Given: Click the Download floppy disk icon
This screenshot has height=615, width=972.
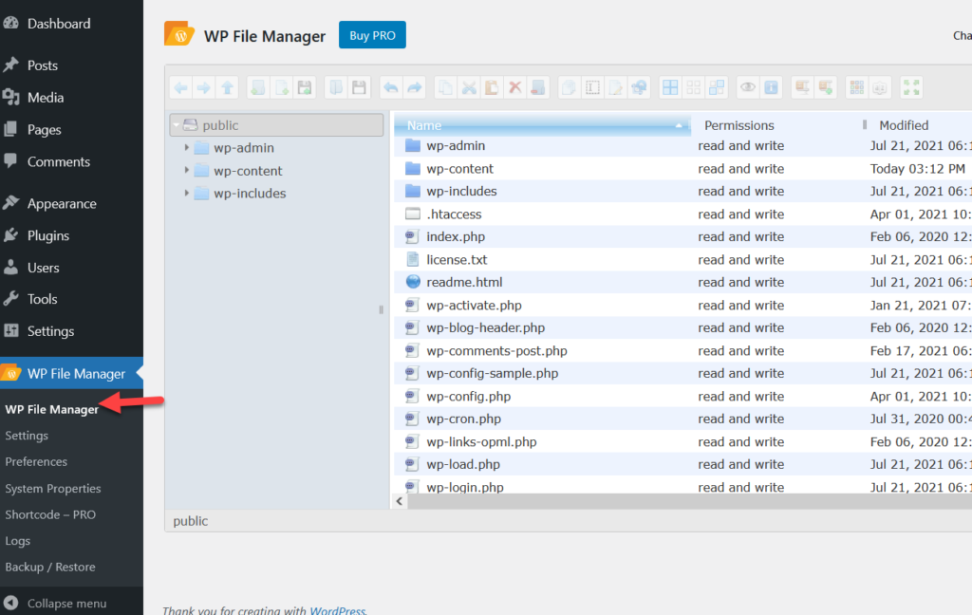Looking at the screenshot, I should pos(359,88).
